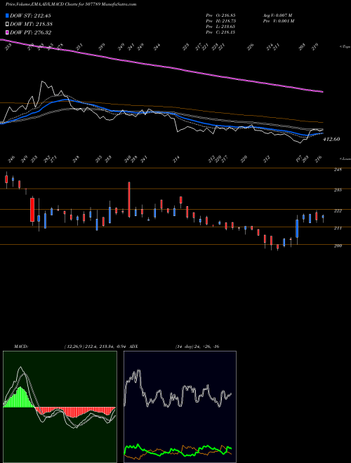Image resolution: width=351 pixels, height=463 pixels.
Task: Click the chart title mentioning MunafaSutra.com
Action: [x=71, y=4]
